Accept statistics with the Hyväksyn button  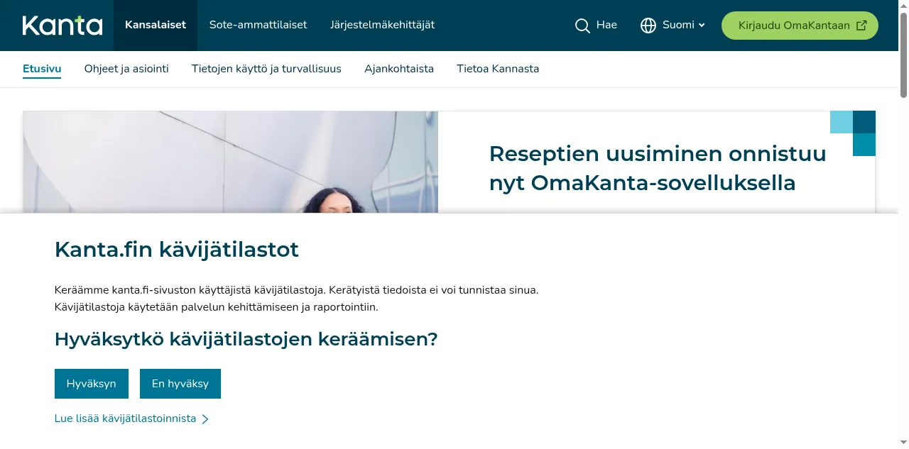tap(91, 384)
